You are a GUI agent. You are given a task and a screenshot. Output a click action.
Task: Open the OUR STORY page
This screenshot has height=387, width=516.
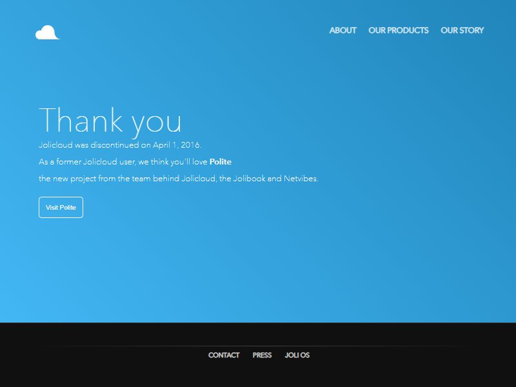click(462, 30)
